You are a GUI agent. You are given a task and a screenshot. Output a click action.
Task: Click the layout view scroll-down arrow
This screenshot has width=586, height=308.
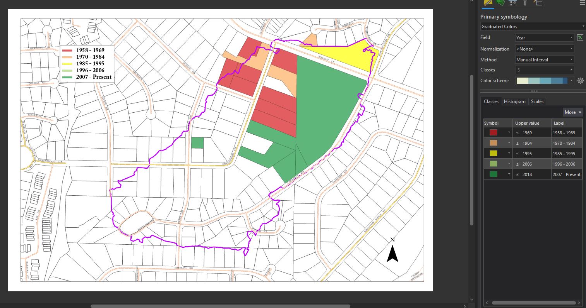click(471, 300)
